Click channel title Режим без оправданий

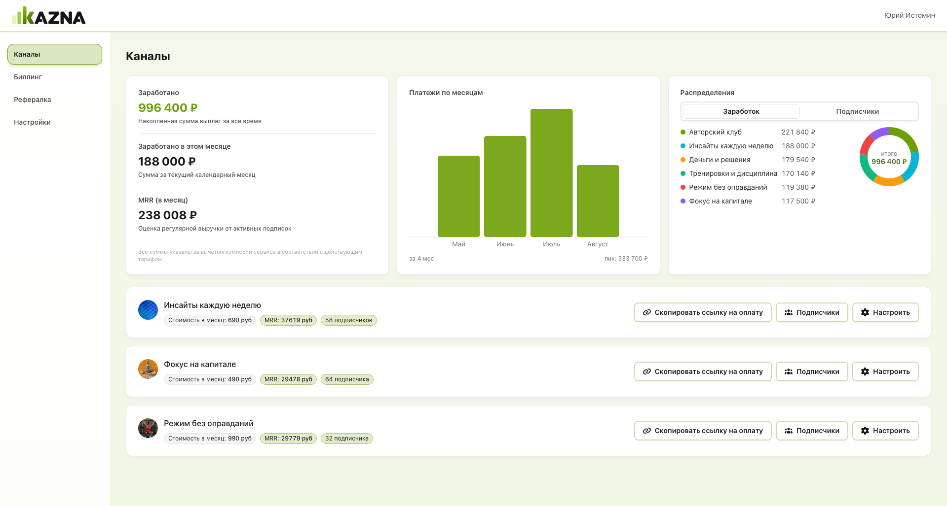point(209,424)
